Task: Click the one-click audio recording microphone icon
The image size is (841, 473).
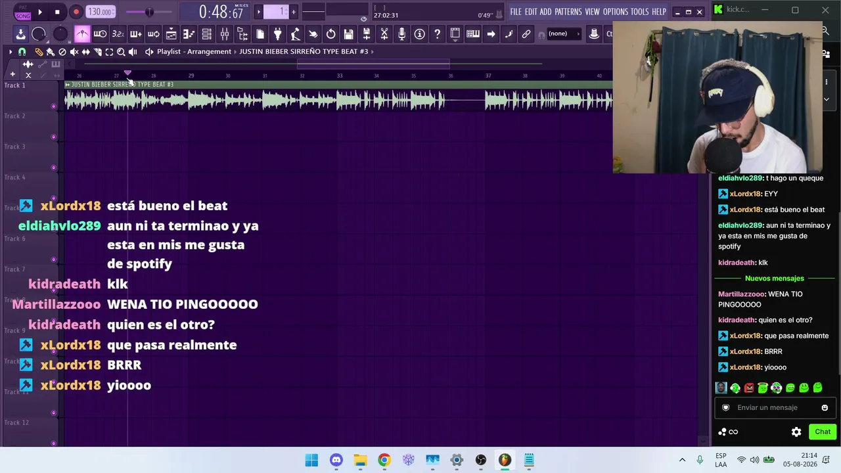Action: point(401,34)
